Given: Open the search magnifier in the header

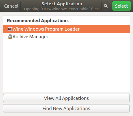Looking at the screenshot, I should pyautogui.click(x=106, y=6).
